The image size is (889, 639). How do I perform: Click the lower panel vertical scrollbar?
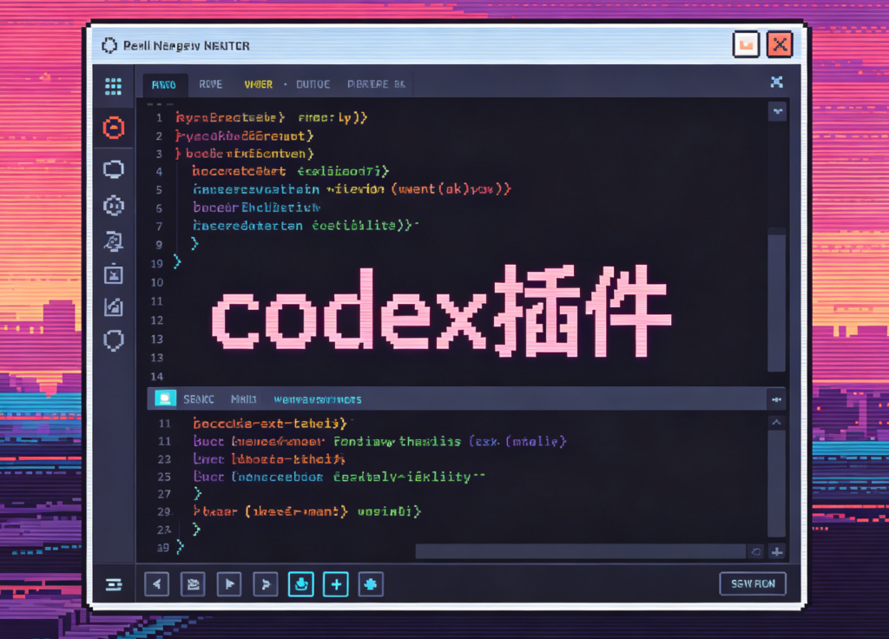[x=777, y=483]
